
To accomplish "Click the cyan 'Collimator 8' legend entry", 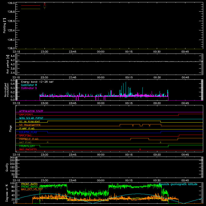I will [29, 85].
